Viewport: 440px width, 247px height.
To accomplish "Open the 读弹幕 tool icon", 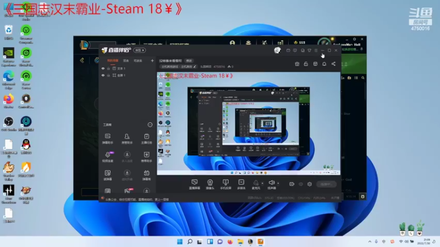I will [x=107, y=175].
